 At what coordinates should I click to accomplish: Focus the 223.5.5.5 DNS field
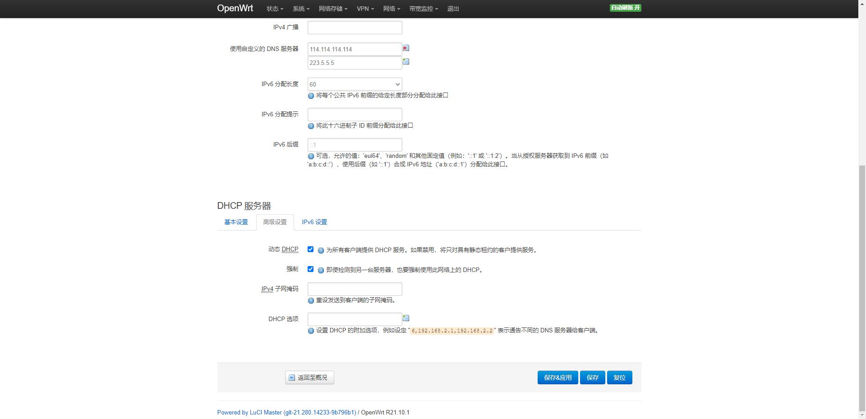355,63
